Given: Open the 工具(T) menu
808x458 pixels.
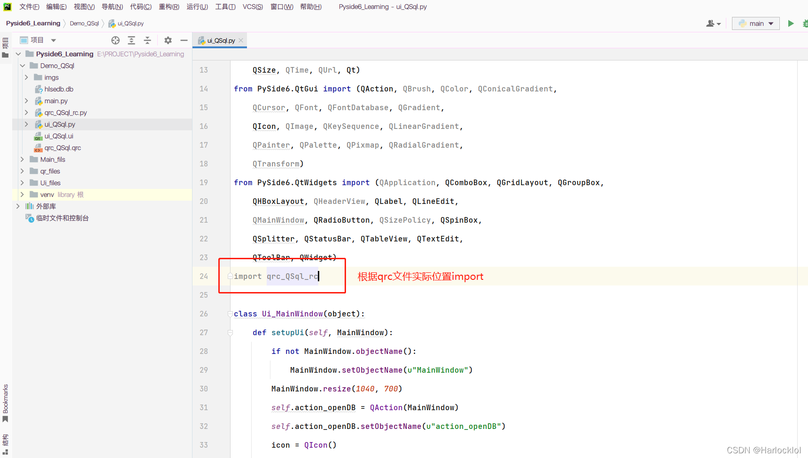Looking at the screenshot, I should [225, 7].
